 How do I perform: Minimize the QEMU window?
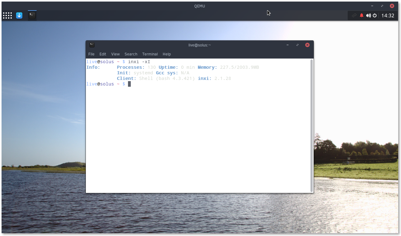click(372, 6)
